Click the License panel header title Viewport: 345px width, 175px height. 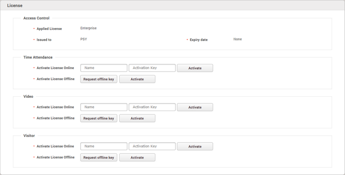[15, 6]
